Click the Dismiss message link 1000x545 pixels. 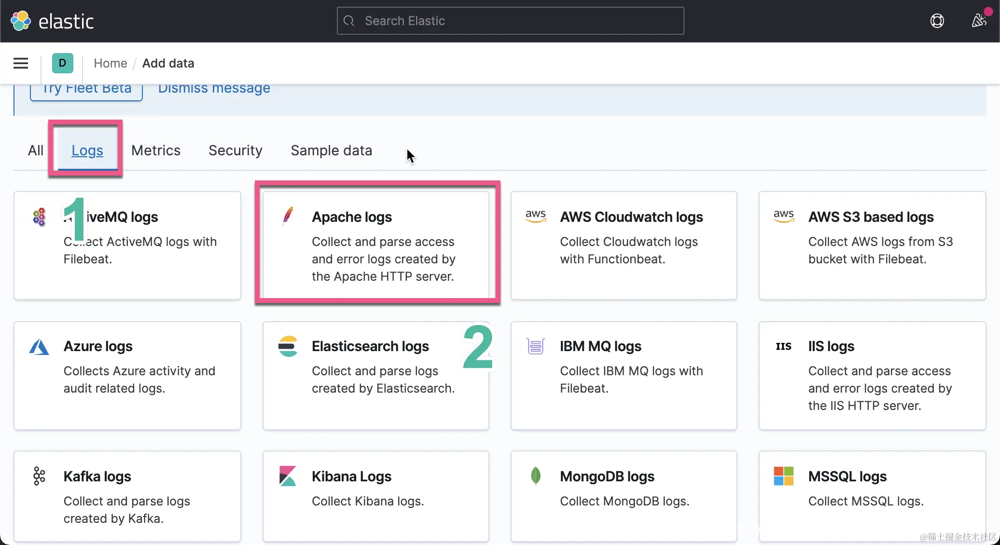click(214, 89)
